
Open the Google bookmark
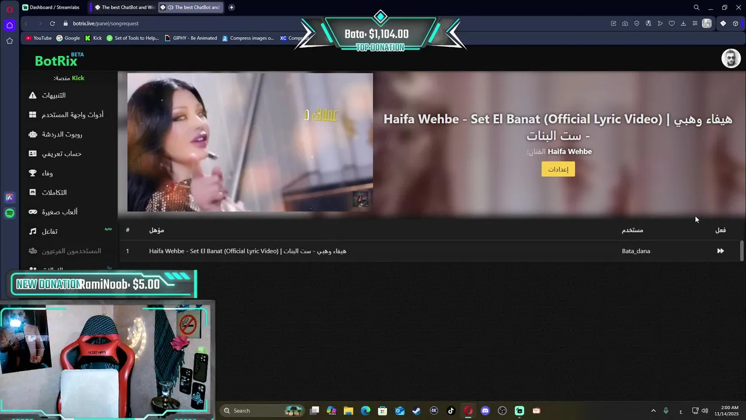[x=68, y=38]
